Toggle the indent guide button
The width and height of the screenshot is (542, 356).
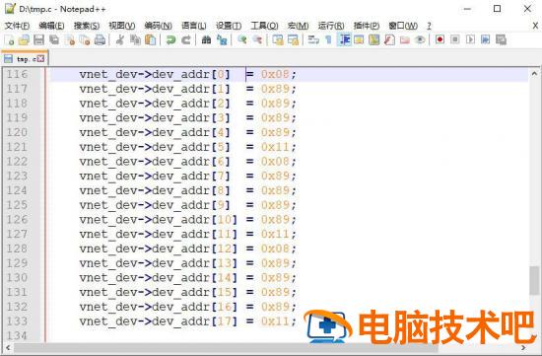point(344,40)
